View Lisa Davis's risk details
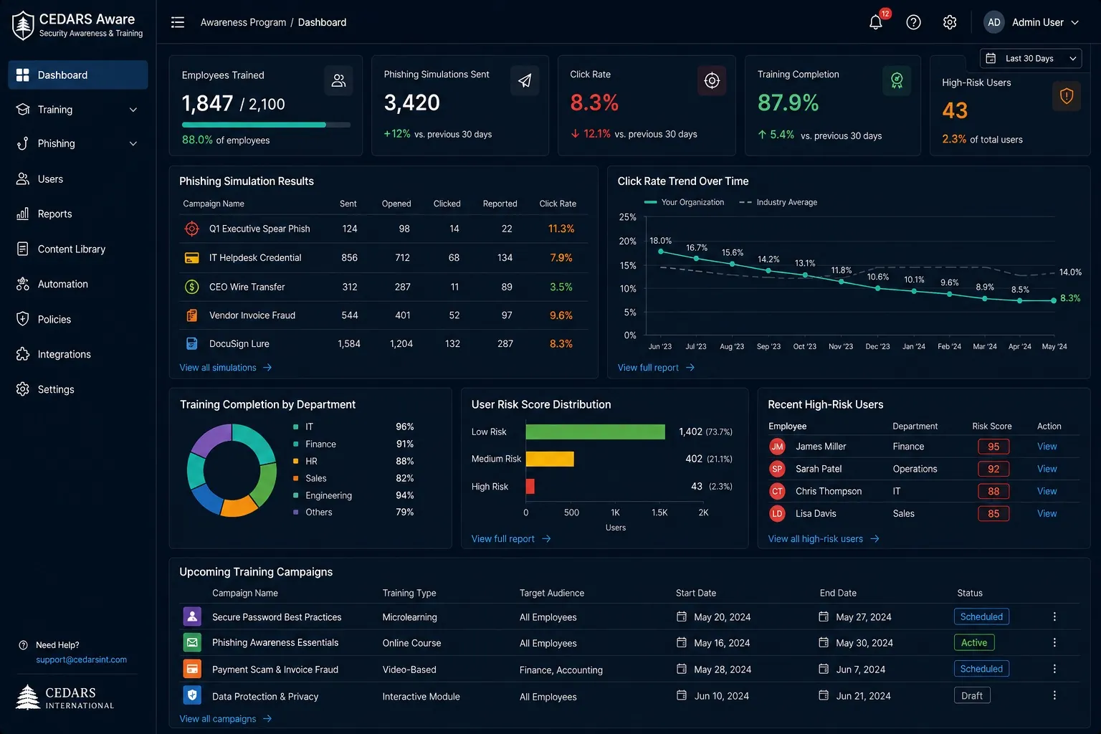The height and width of the screenshot is (734, 1101). pyautogui.click(x=1047, y=513)
